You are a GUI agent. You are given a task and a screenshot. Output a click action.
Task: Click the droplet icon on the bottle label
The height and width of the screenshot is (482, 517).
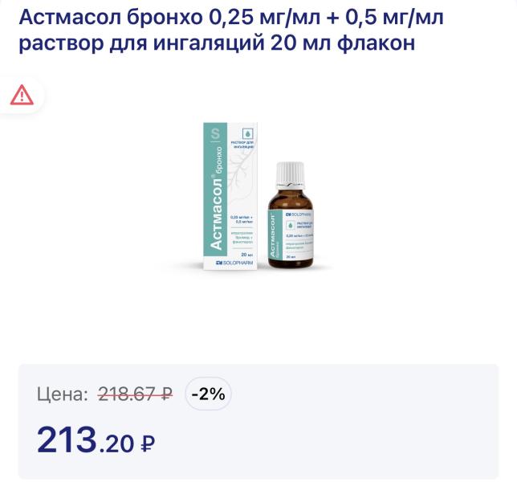point(290,225)
